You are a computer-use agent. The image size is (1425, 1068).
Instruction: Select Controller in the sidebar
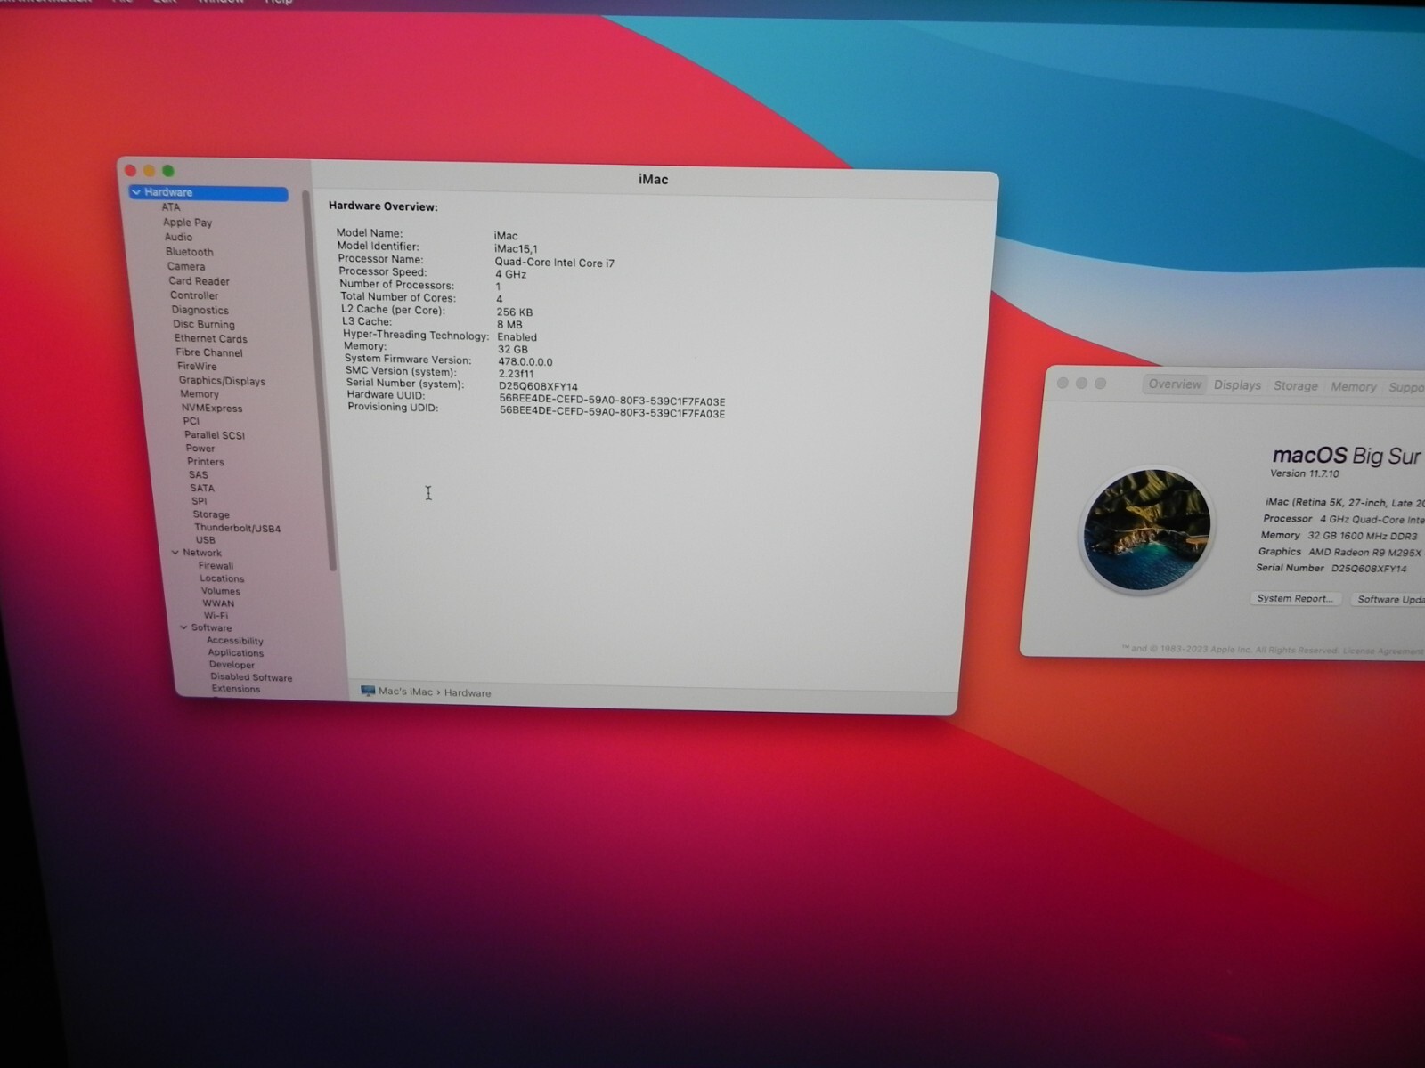[x=194, y=295]
